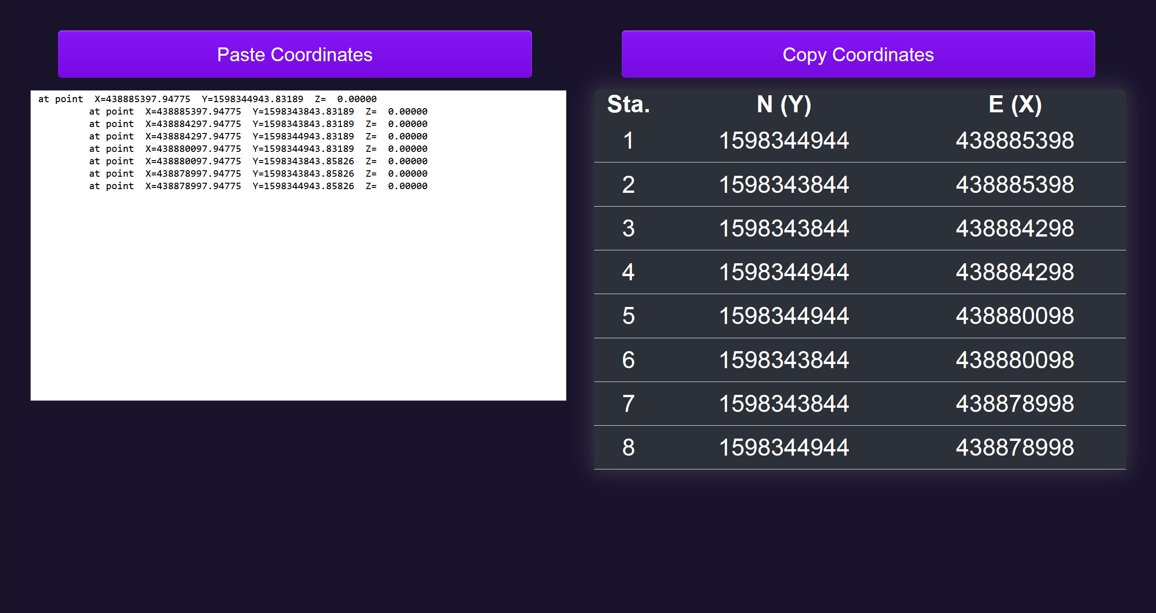The image size is (1156, 613).
Task: Click last pasted line Y=1598344943.85826
Action: (303, 186)
